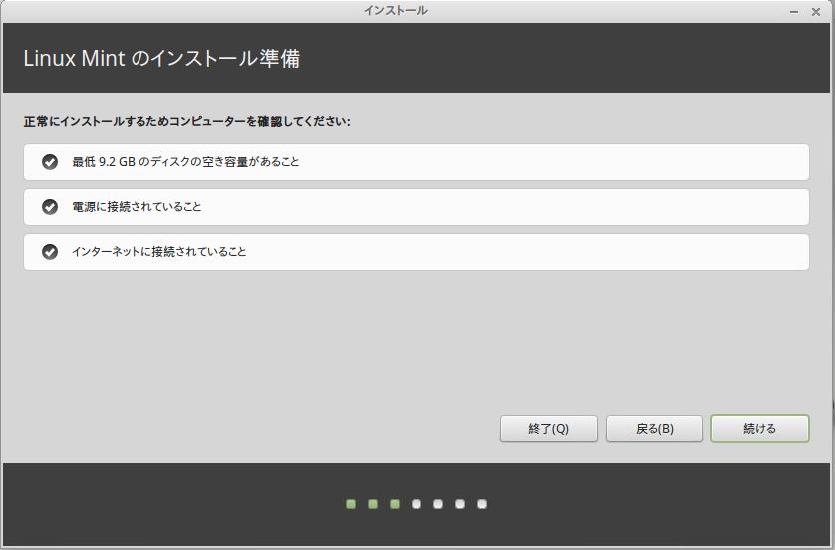Click the Linux Mint のインストール準備 heading
Viewport: 835px width, 550px height.
pyautogui.click(x=161, y=59)
